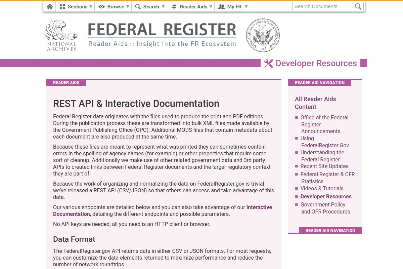Open the Developer Resources page heading

tap(316, 63)
